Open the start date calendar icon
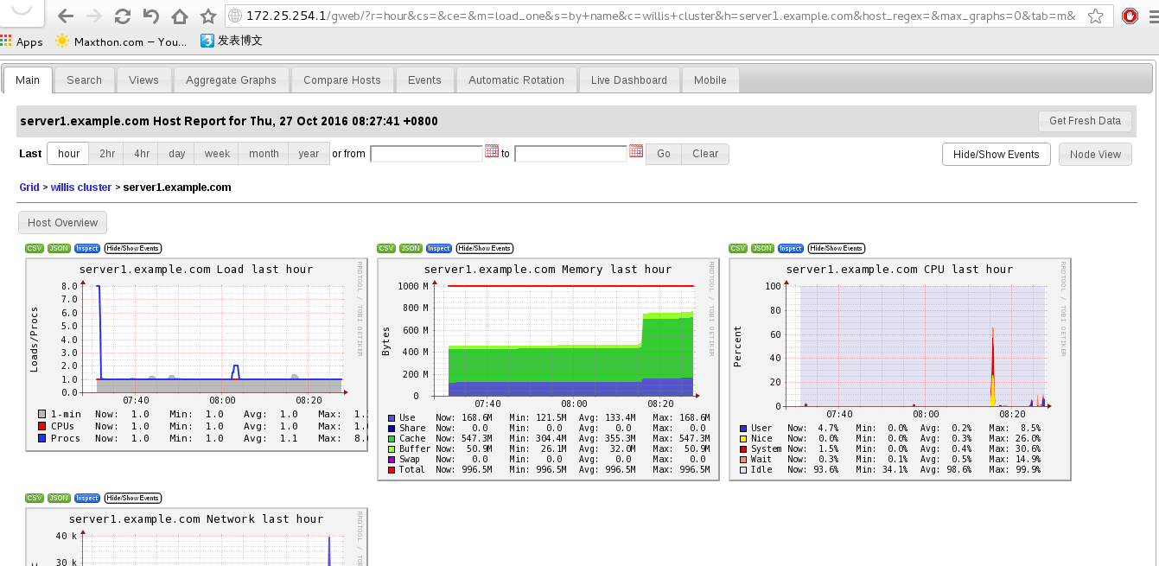The width and height of the screenshot is (1159, 566). pos(491,151)
